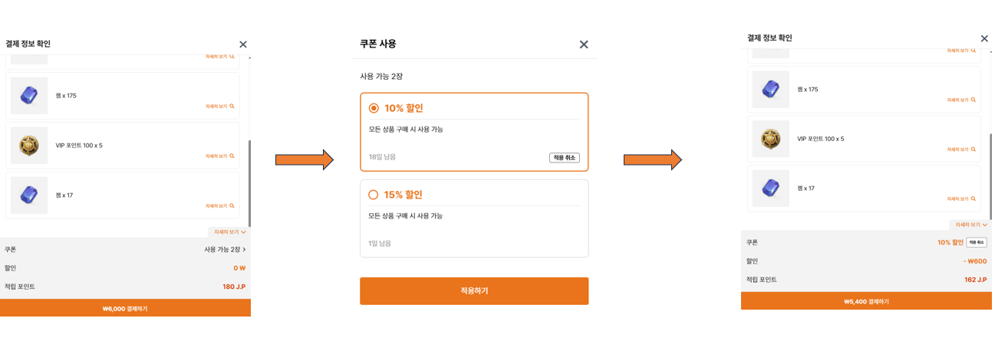Click 젬 x 17 magnifier icon in ₩6,000 panel

coord(232,206)
